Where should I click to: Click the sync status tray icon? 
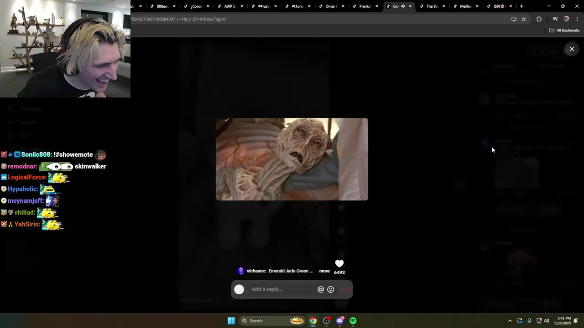pyautogui.click(x=520, y=321)
